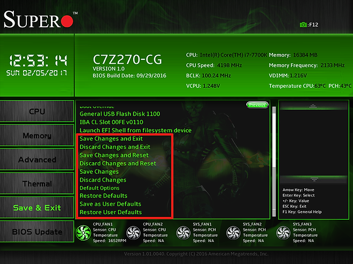The width and height of the screenshot is (353, 264).
Task: Click the Memory Frequency 2133 MHz value
Action: pos(333,65)
